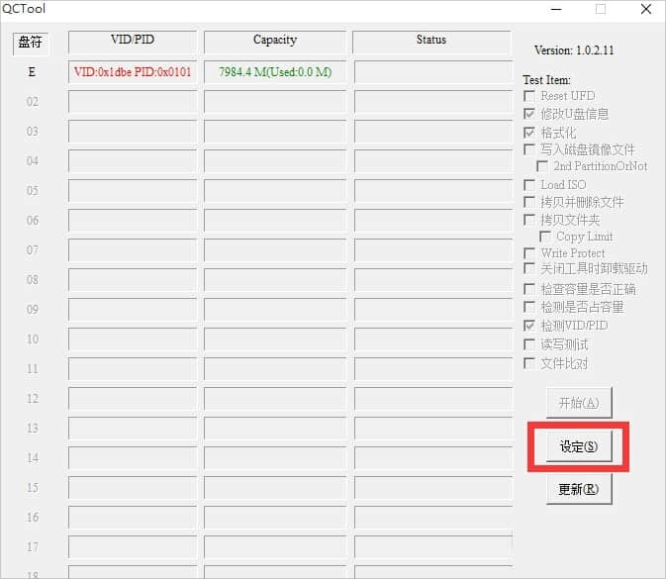Tick 关闭工具时卸载驱动 checkbox

529,268
